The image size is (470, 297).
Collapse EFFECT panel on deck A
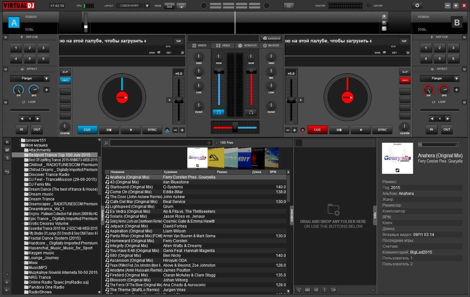[6, 69]
